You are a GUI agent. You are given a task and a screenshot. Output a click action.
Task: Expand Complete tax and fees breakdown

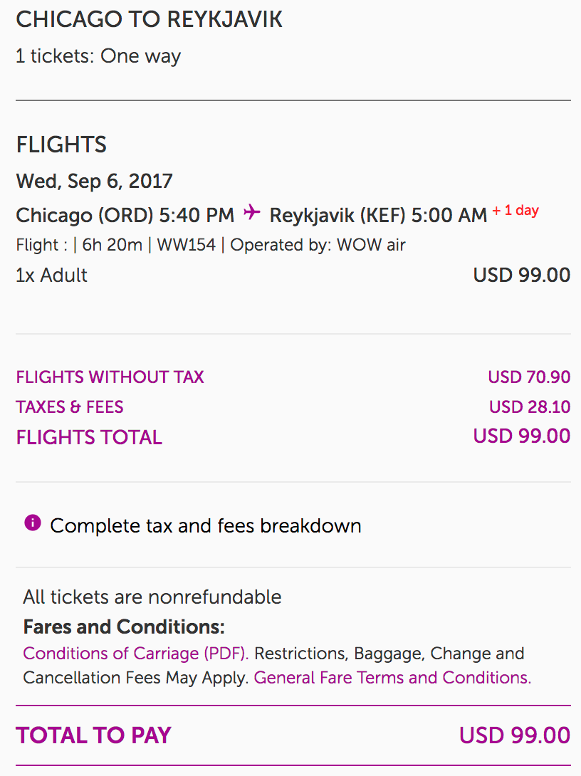(205, 526)
